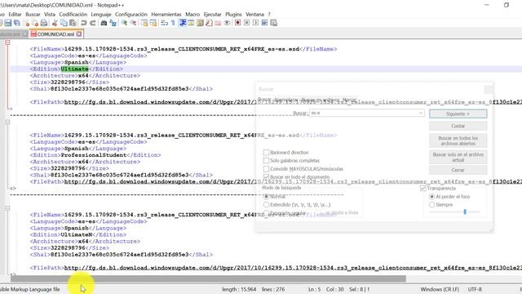Switch to Reemplazar tab in the Buscar dialog
522x294 pixels.
pos(286,100)
